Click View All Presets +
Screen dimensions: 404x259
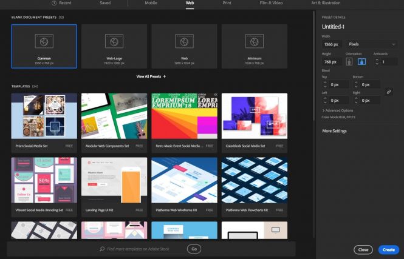pos(151,76)
